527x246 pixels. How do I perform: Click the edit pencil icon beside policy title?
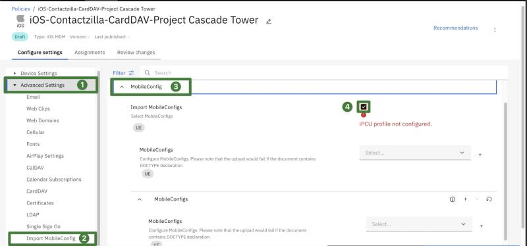pyautogui.click(x=269, y=22)
